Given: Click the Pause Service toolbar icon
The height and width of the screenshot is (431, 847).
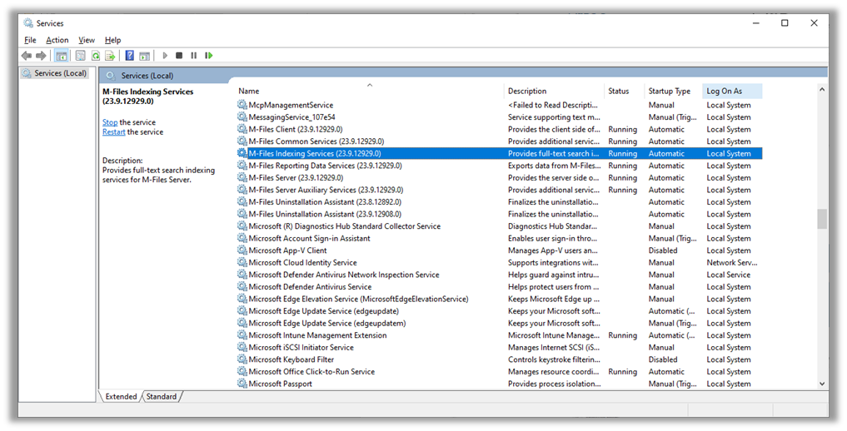Looking at the screenshot, I should tap(194, 56).
